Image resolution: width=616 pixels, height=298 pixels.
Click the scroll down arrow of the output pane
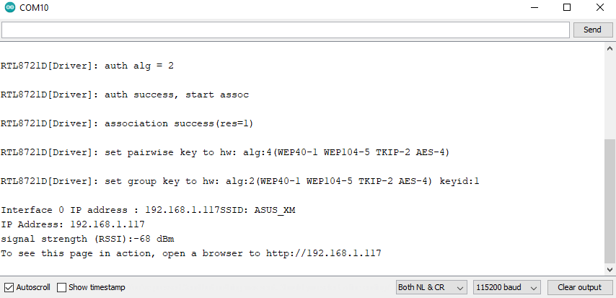click(610, 269)
